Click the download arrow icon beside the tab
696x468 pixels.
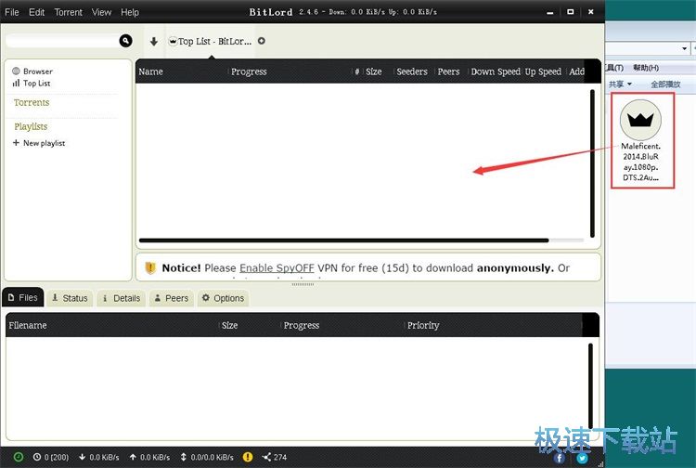click(x=153, y=41)
